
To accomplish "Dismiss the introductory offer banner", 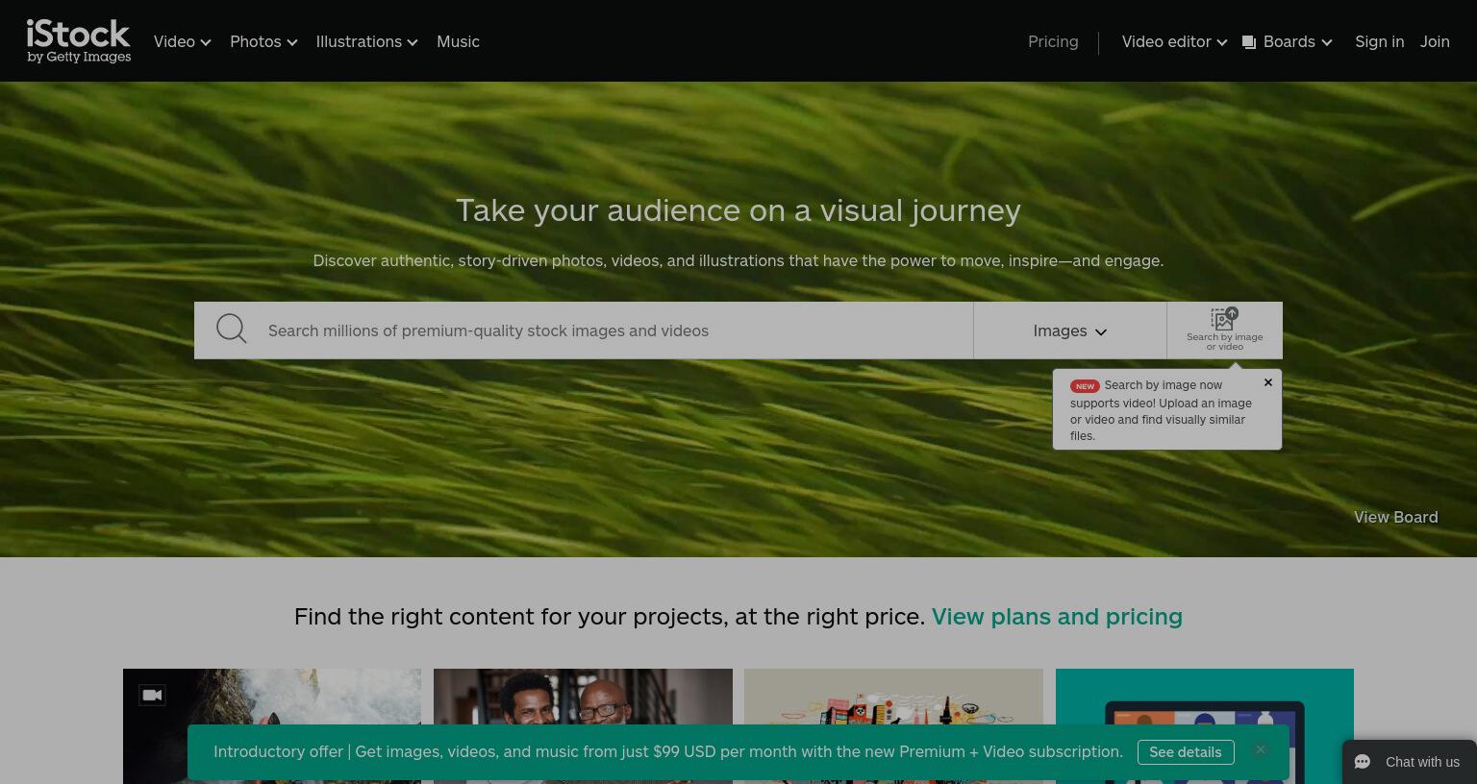I will [x=1260, y=749].
